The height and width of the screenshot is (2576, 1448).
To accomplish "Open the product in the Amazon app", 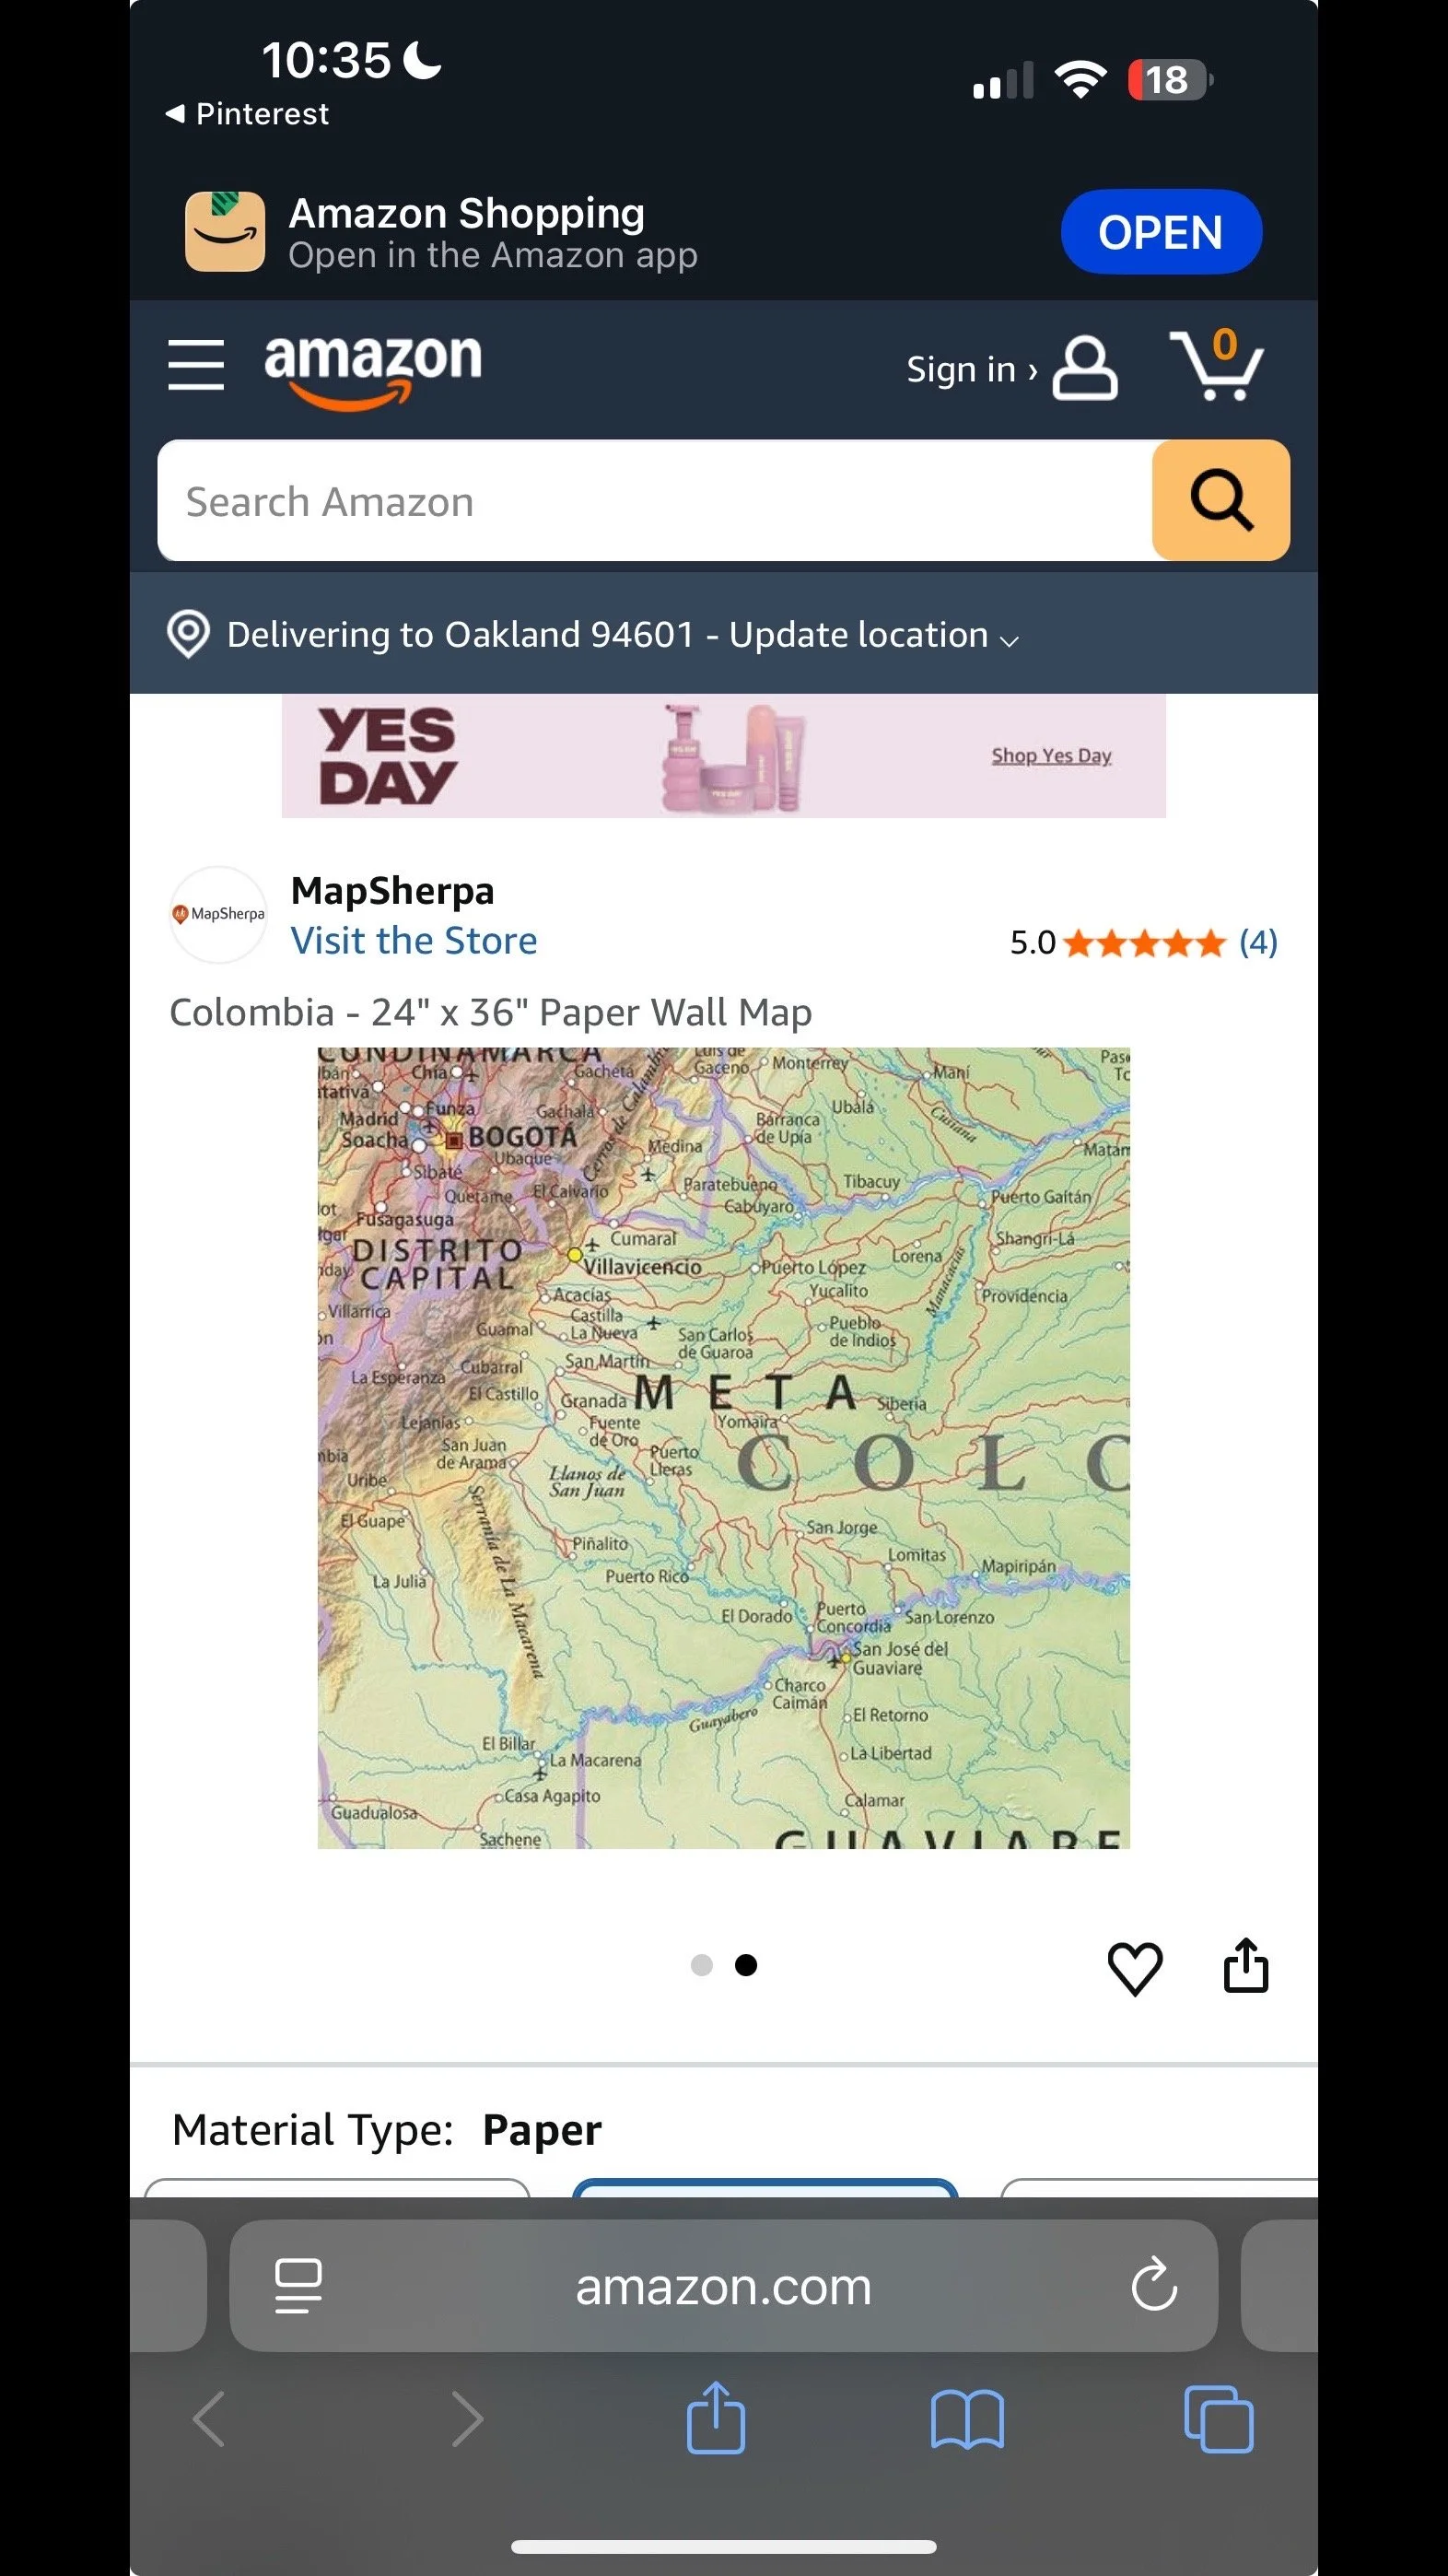I will (1161, 232).
